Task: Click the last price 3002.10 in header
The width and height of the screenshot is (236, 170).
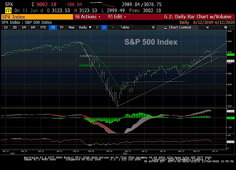Action: pyautogui.click(x=46, y=4)
